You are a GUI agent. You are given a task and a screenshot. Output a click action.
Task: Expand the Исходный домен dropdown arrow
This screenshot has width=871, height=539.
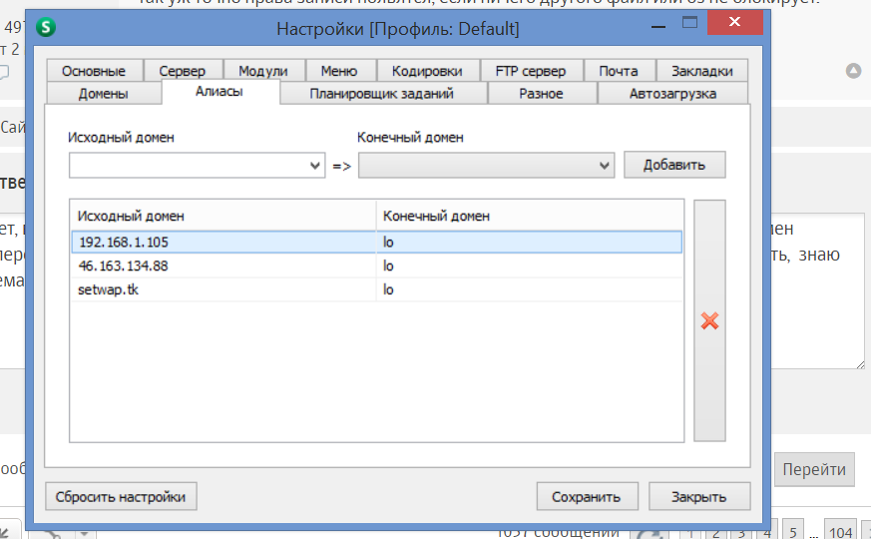(x=316, y=165)
